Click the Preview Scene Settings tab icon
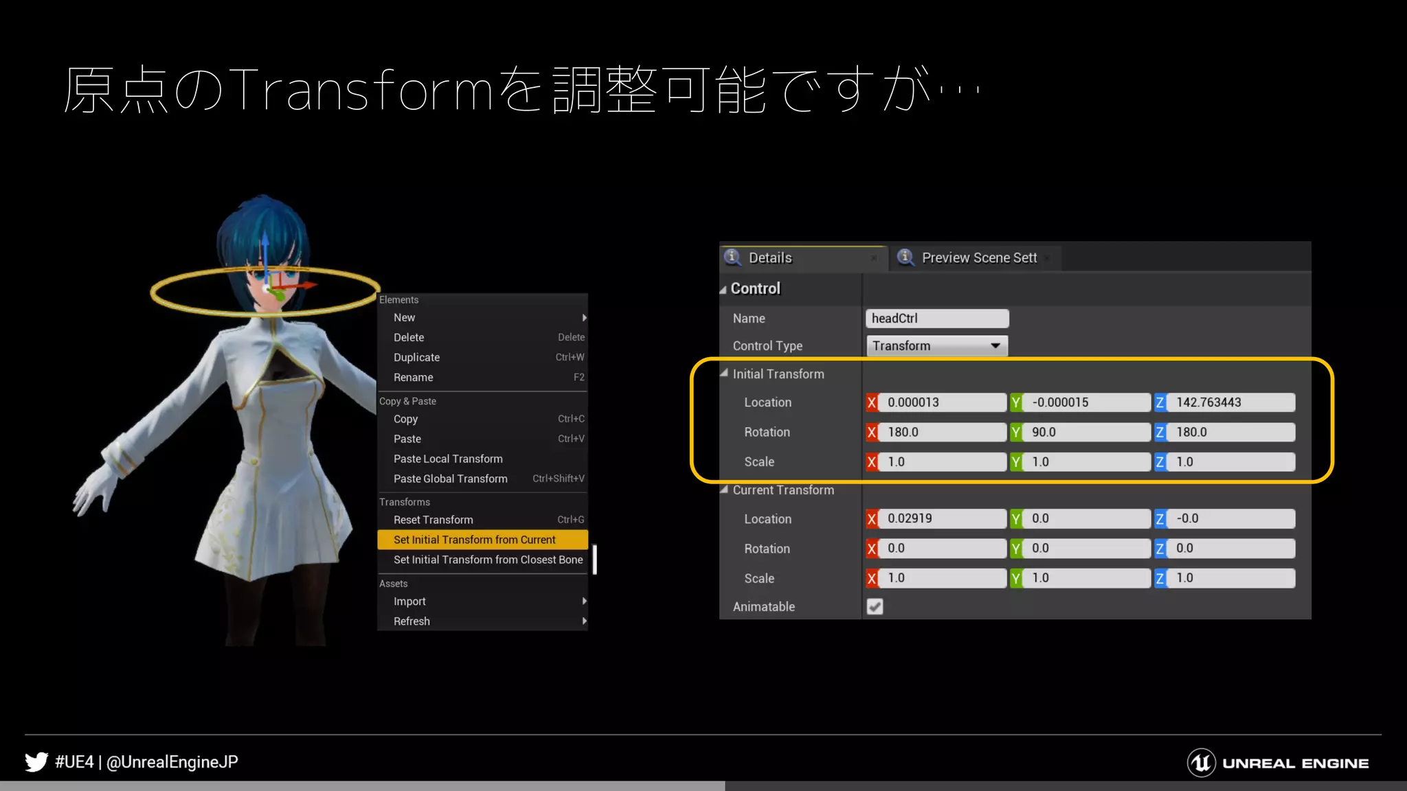 click(x=905, y=257)
